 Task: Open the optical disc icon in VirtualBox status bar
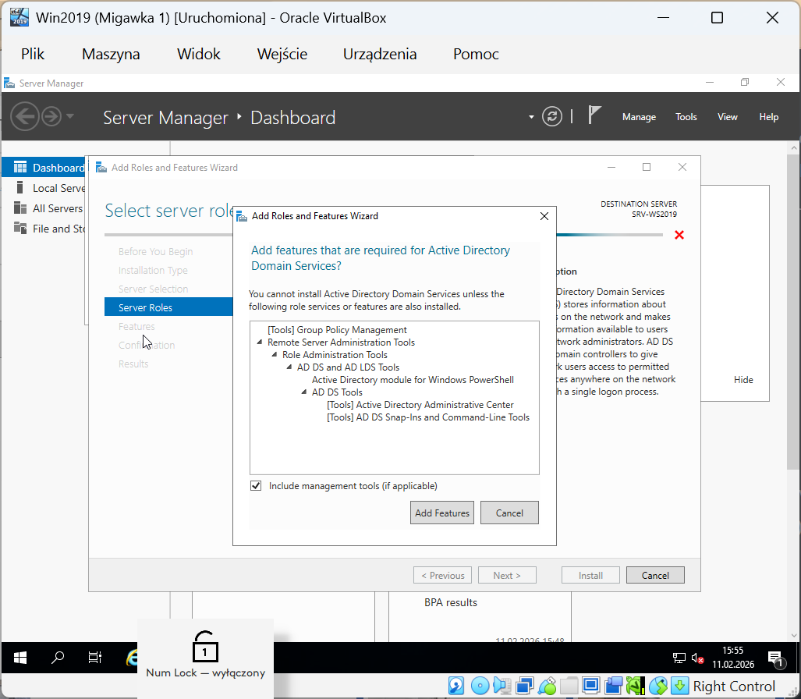[x=479, y=686]
